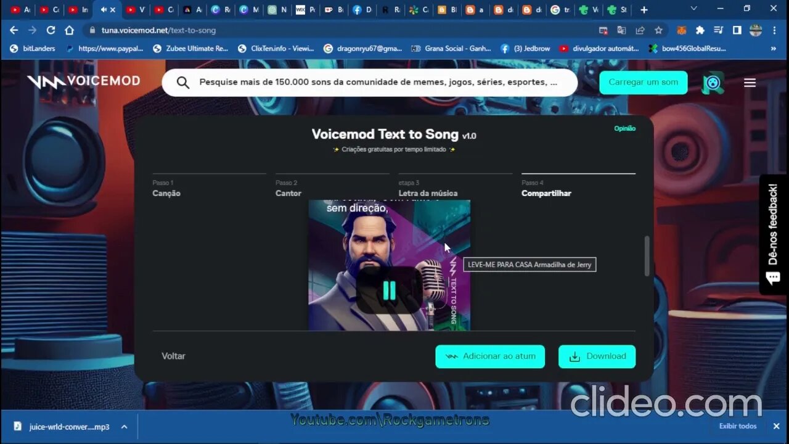The width and height of the screenshot is (789, 444).
Task: Click Adicionar ao atum button
Action: pyautogui.click(x=490, y=356)
